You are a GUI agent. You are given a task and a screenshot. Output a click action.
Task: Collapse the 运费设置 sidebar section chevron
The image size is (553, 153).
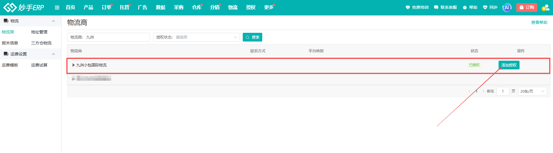53,54
